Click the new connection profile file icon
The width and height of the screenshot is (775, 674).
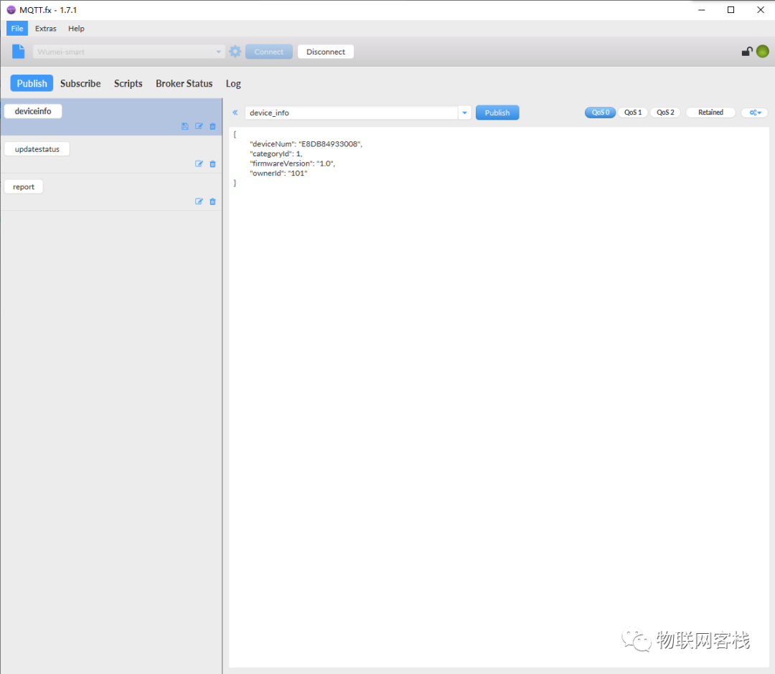point(18,52)
